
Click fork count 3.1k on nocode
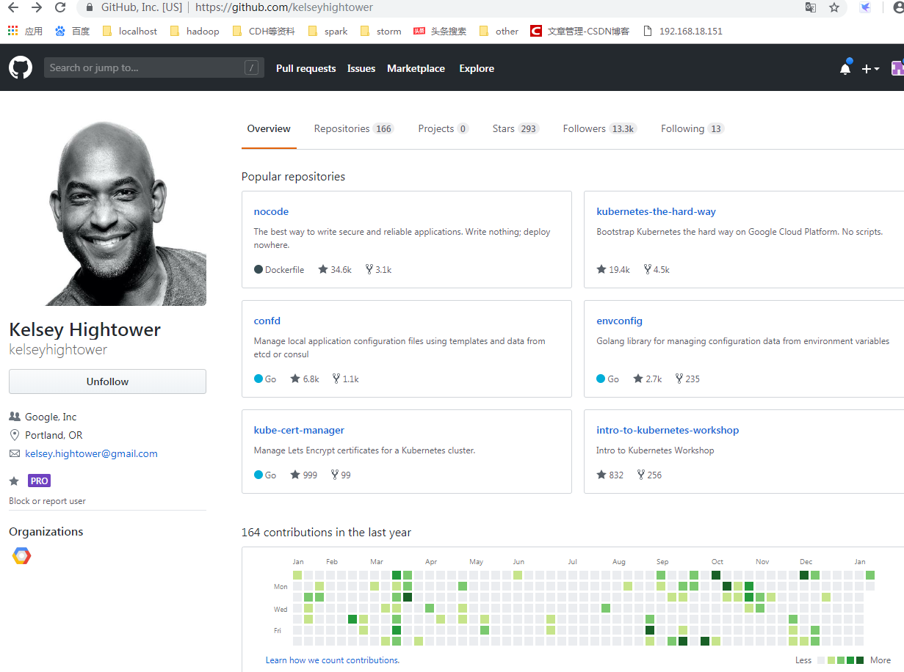tap(379, 269)
